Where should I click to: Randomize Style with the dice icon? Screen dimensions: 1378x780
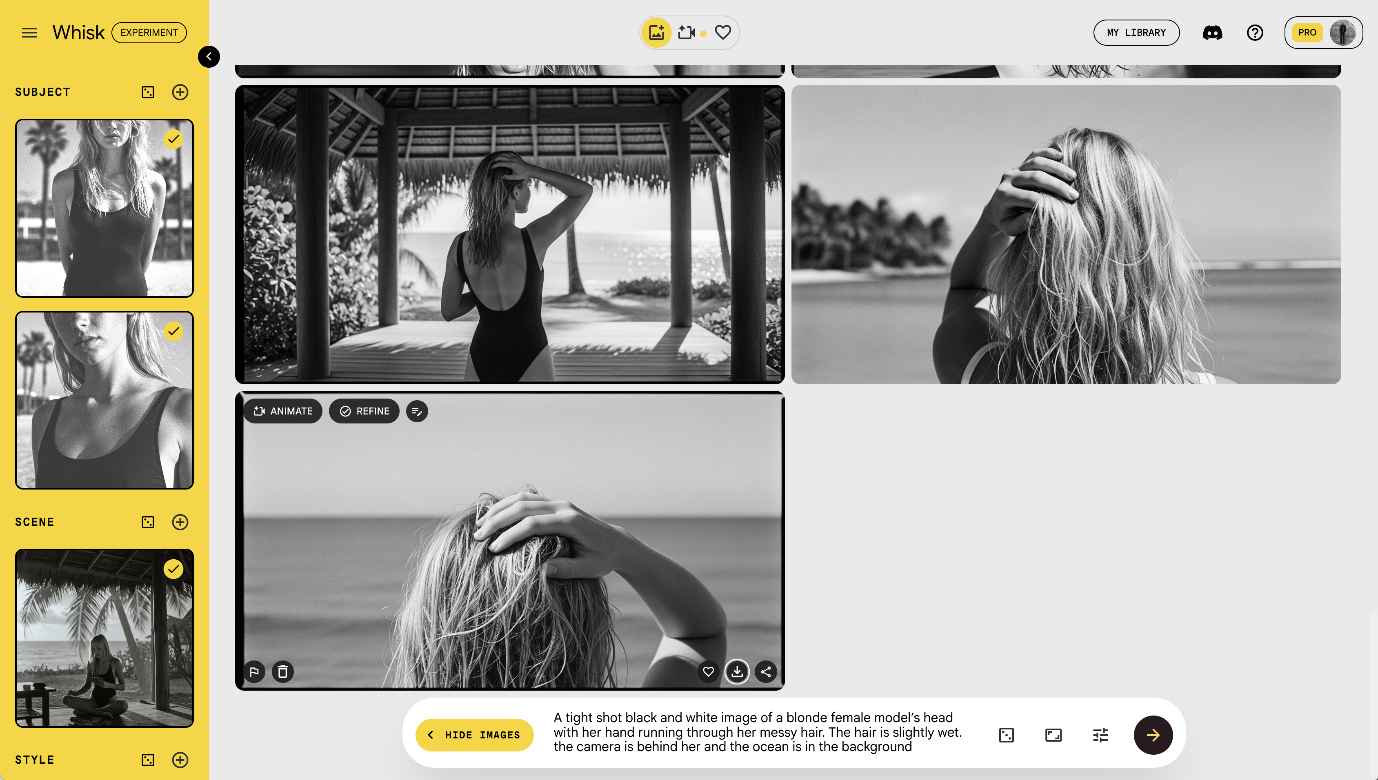[148, 760]
